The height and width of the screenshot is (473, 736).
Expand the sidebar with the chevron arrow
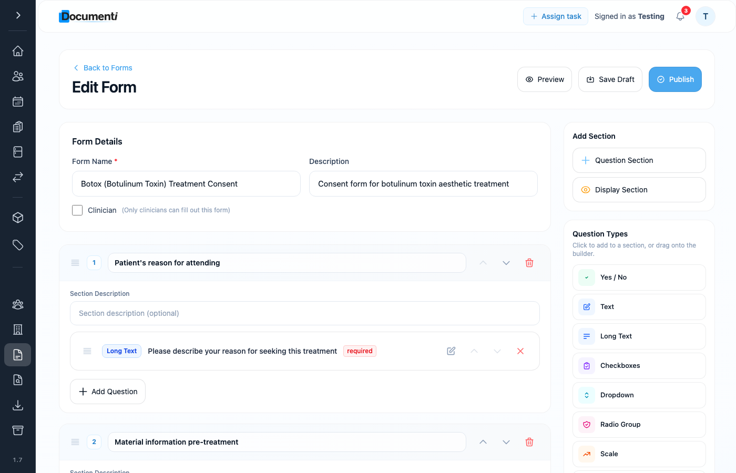[x=18, y=15]
